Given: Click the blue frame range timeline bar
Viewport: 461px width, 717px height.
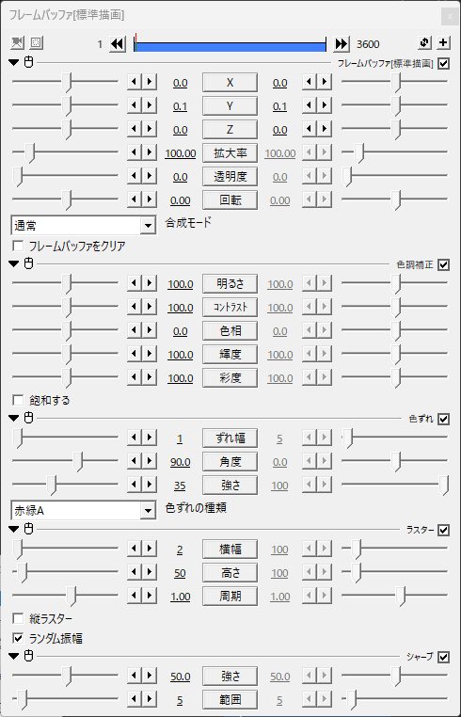Looking at the screenshot, I should click(230, 47).
